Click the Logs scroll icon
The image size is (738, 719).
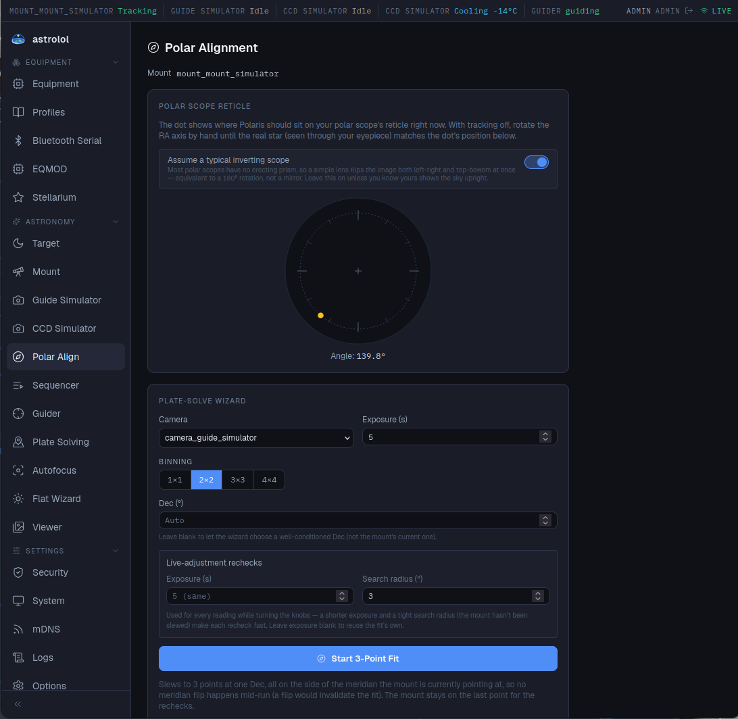(18, 658)
